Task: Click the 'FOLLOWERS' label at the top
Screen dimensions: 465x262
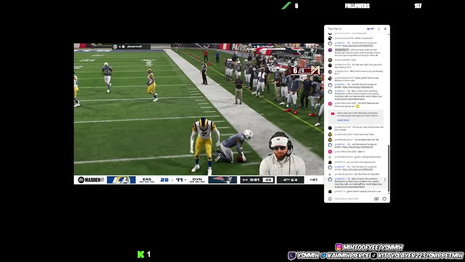Action: click(357, 6)
